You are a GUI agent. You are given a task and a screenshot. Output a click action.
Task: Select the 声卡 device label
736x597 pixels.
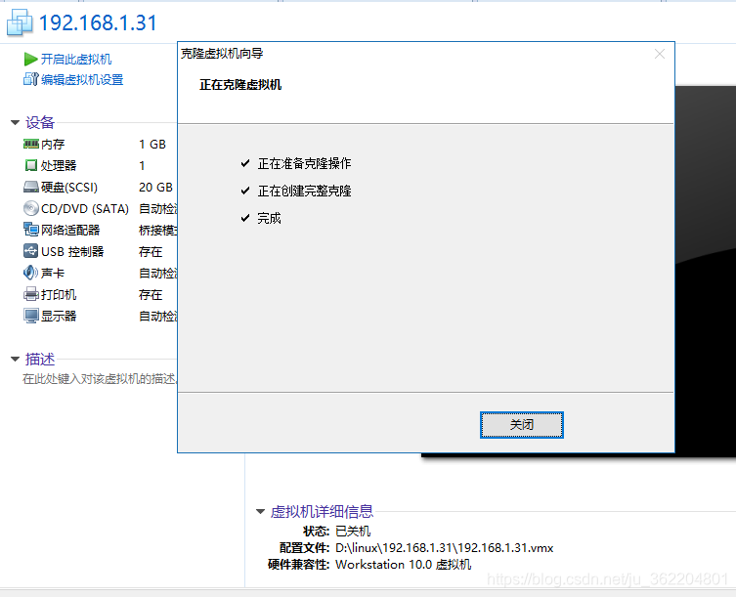point(53,274)
